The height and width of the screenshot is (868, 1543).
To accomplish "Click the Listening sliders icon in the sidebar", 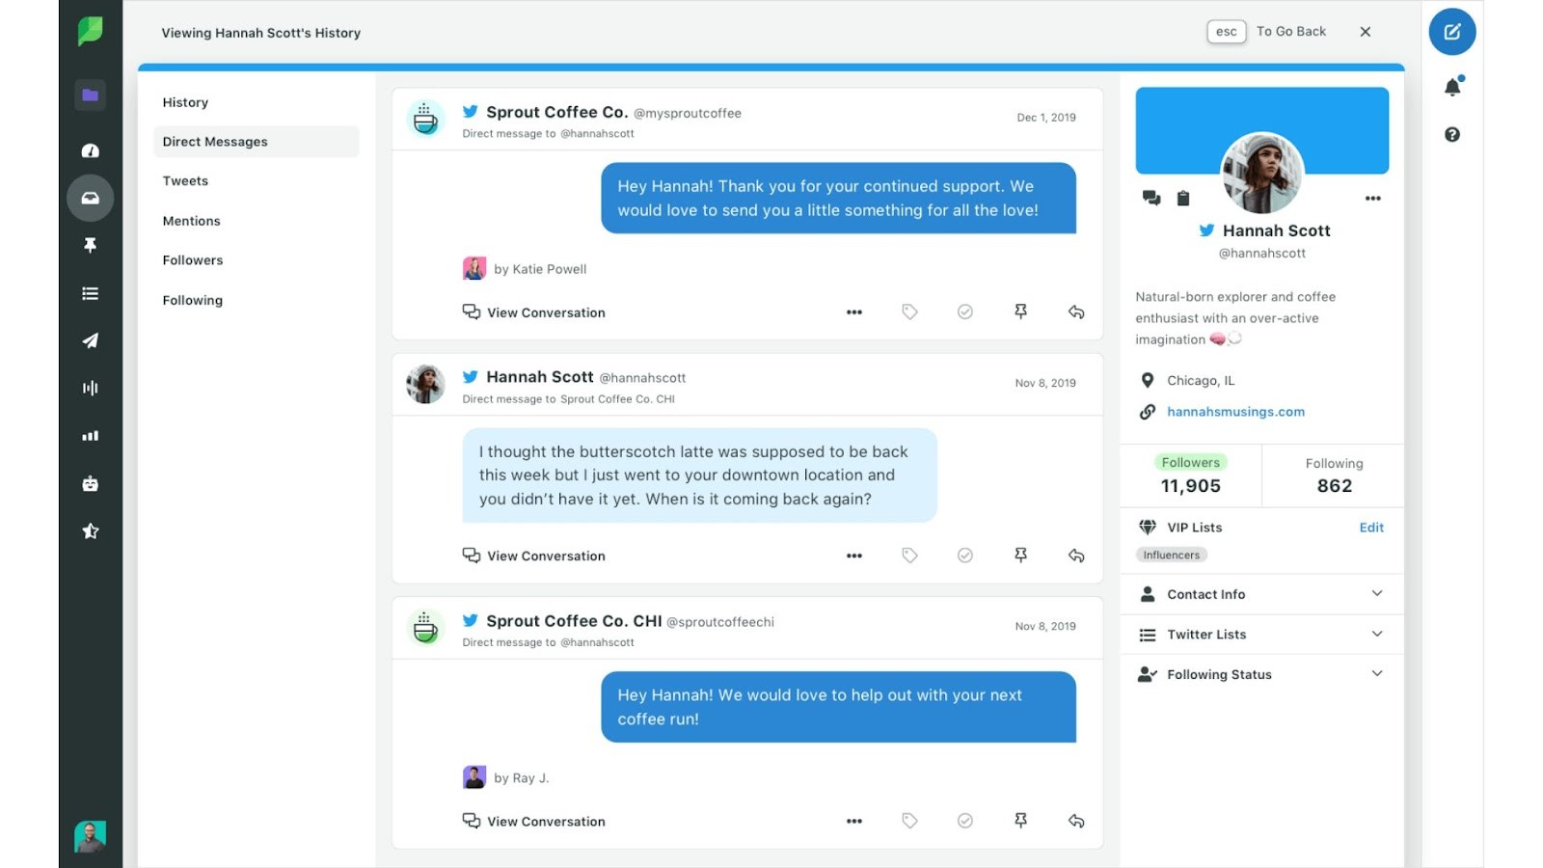I will [x=90, y=388].
